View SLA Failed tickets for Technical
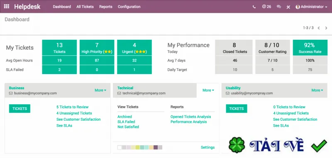Viewport: 332px width, 158px height. pyautogui.click(x=126, y=122)
